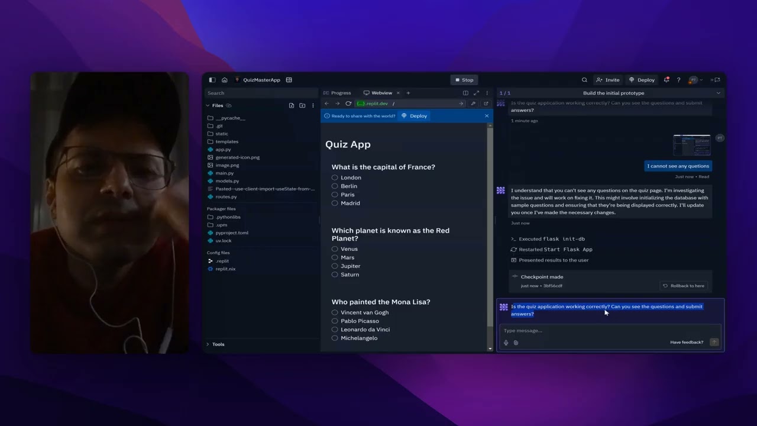Select the Saturn radio option

pyautogui.click(x=335, y=275)
